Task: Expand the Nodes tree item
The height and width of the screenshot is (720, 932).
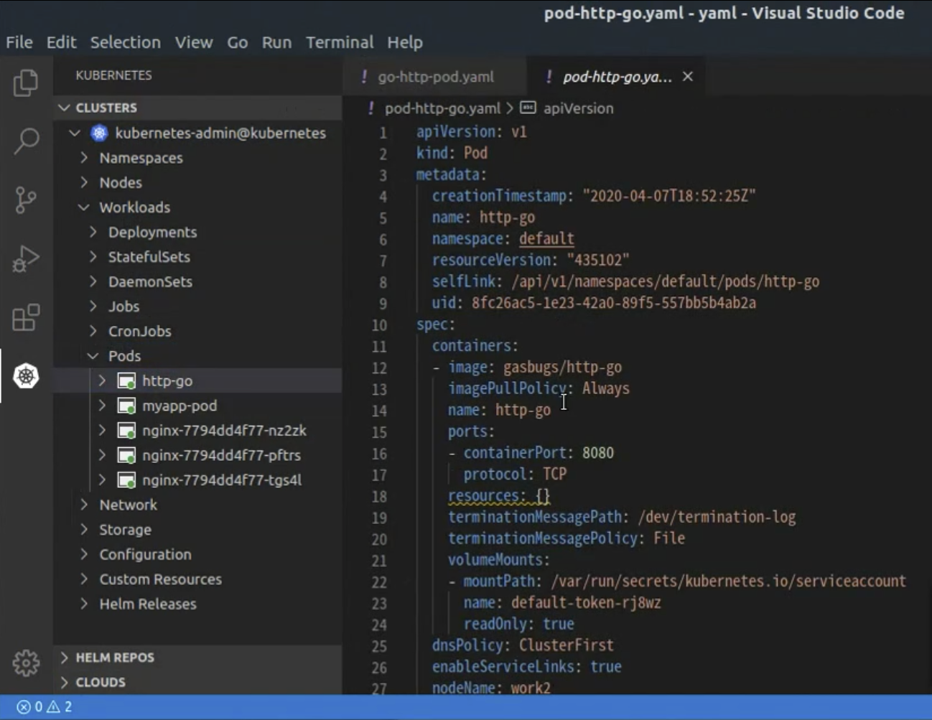Action: click(85, 182)
